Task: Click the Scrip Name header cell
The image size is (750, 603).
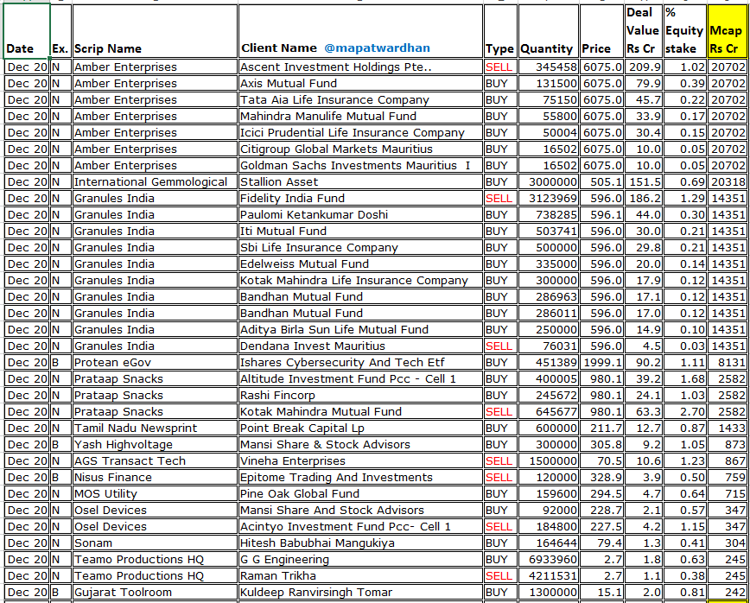Action: click(155, 31)
